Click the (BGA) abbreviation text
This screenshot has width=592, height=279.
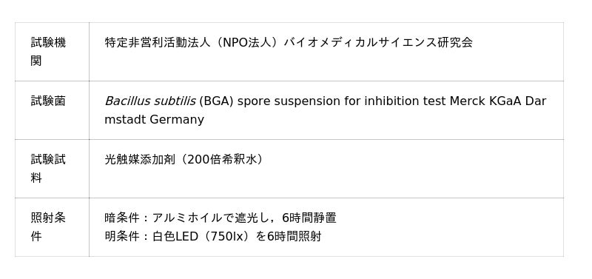coord(216,101)
